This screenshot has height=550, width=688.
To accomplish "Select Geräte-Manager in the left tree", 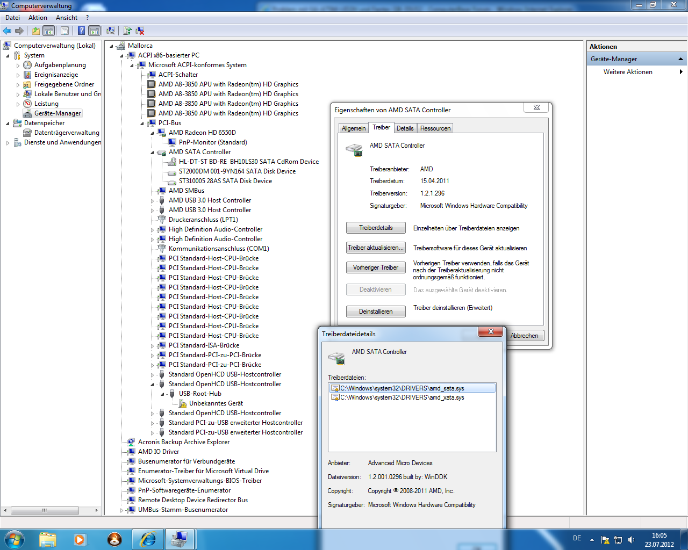I will 58,113.
